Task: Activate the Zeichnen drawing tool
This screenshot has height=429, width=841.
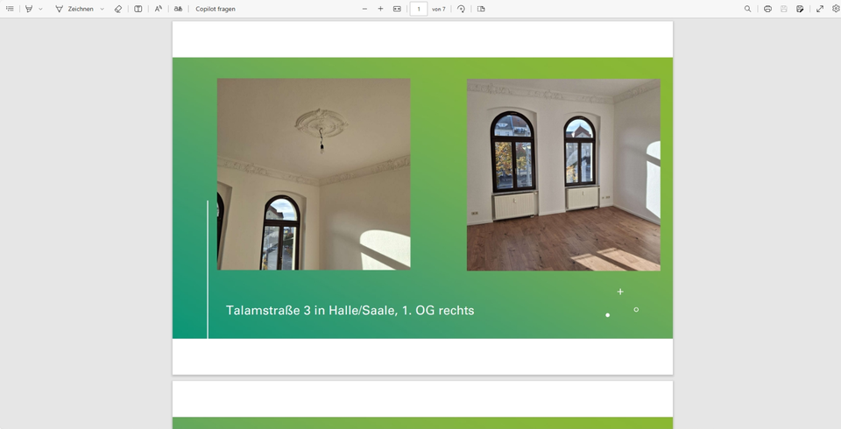Action: (74, 9)
